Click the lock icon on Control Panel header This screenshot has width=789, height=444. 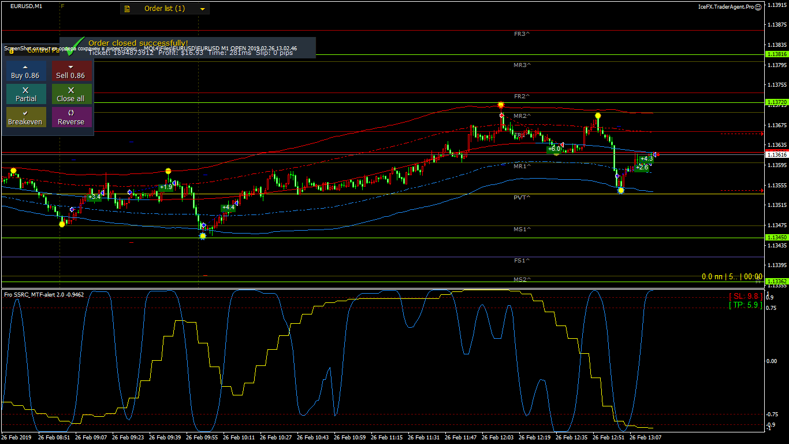click(12, 51)
